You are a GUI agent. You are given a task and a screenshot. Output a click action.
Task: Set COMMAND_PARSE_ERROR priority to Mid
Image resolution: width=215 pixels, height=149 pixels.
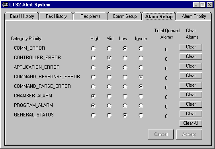(x=109, y=87)
